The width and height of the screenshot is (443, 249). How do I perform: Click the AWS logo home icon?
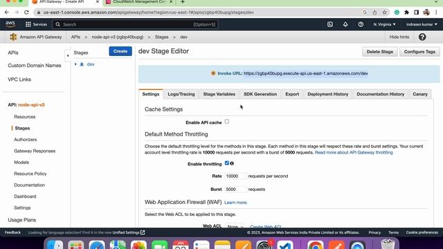[x=10, y=24]
